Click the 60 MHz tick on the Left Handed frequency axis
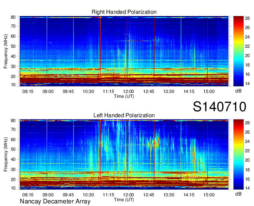The width and height of the screenshot is (254, 206). (x=13, y=140)
